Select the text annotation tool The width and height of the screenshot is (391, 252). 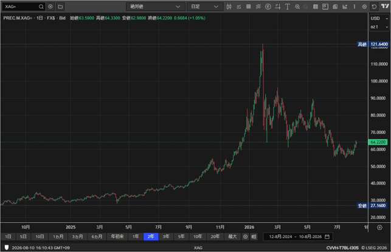(x=287, y=7)
